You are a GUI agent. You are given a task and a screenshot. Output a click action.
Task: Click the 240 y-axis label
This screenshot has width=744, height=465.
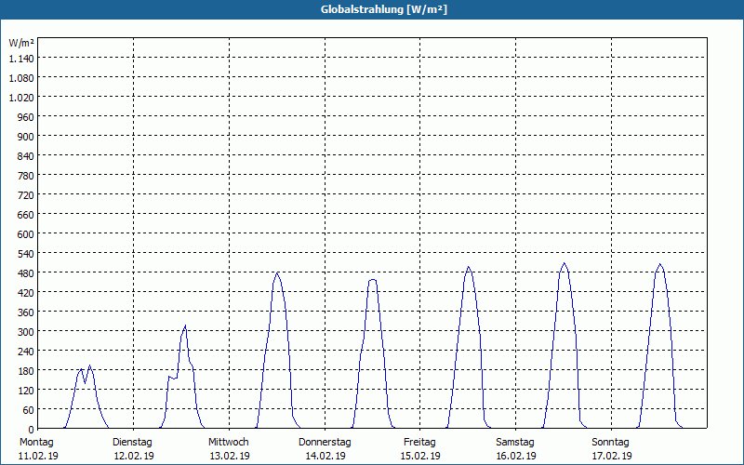click(26, 352)
